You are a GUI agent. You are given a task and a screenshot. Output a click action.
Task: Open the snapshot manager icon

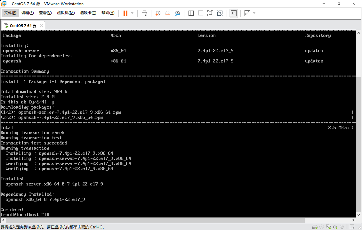coord(177,13)
